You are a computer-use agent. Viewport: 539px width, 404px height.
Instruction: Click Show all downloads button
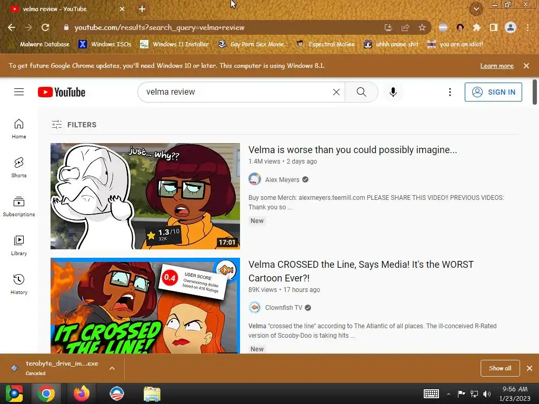pos(500,368)
